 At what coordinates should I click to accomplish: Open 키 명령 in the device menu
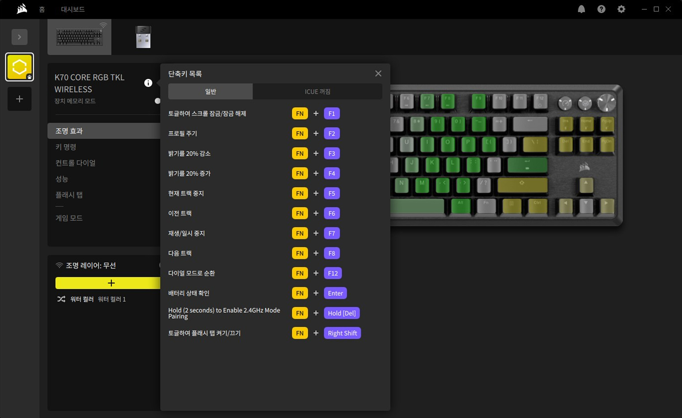(66, 147)
